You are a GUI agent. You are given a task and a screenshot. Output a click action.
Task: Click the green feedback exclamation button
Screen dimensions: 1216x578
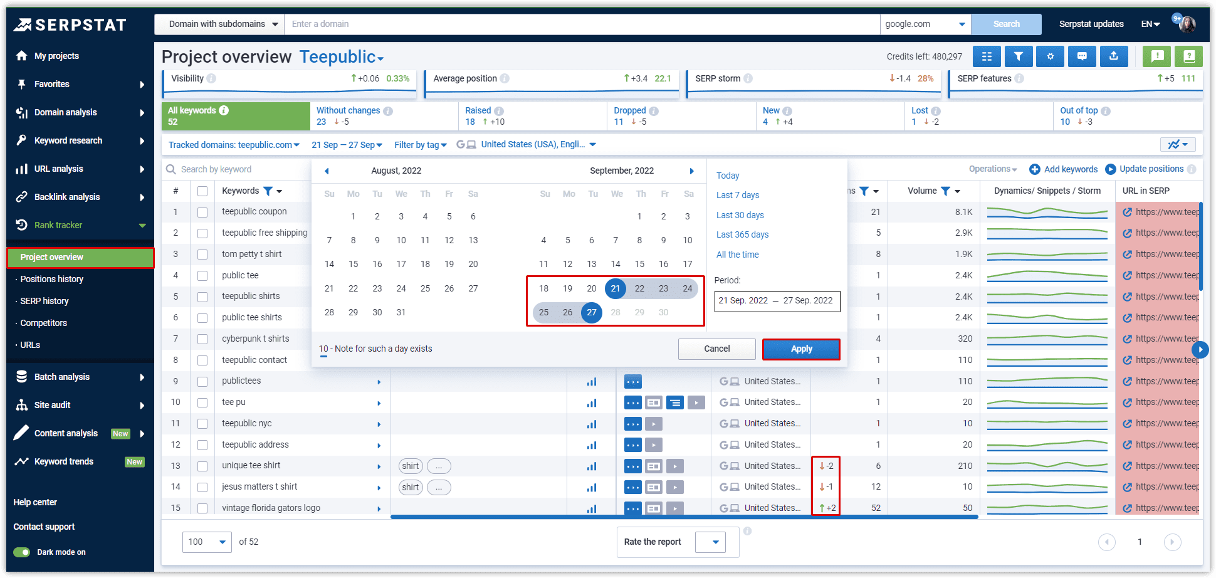click(1157, 56)
